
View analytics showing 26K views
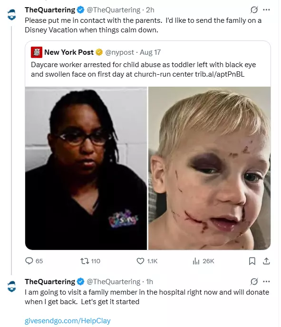click(x=196, y=261)
